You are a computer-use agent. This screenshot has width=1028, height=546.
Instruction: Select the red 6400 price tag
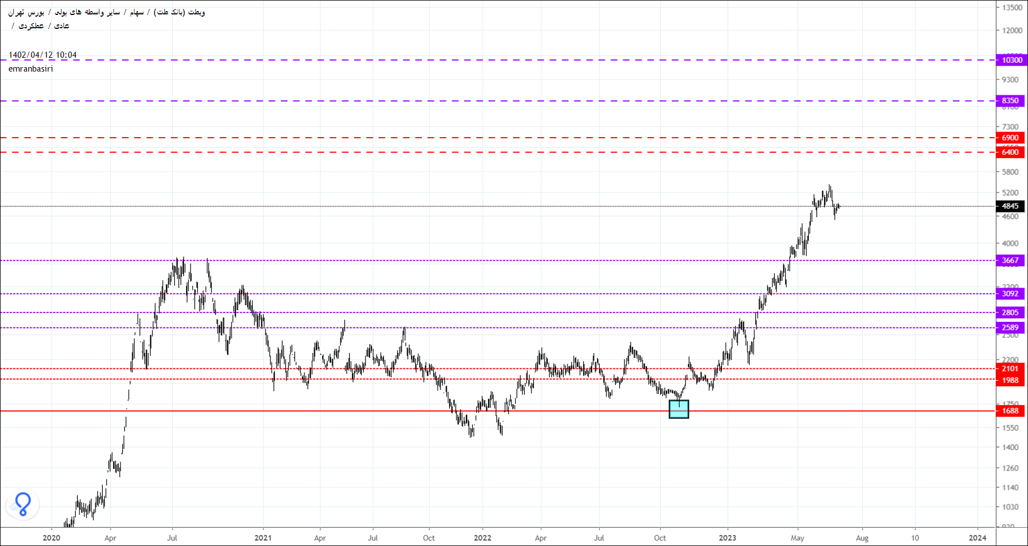click(x=1011, y=152)
